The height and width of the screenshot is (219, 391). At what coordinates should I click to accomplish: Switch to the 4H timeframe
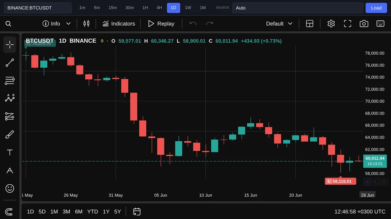(159, 8)
